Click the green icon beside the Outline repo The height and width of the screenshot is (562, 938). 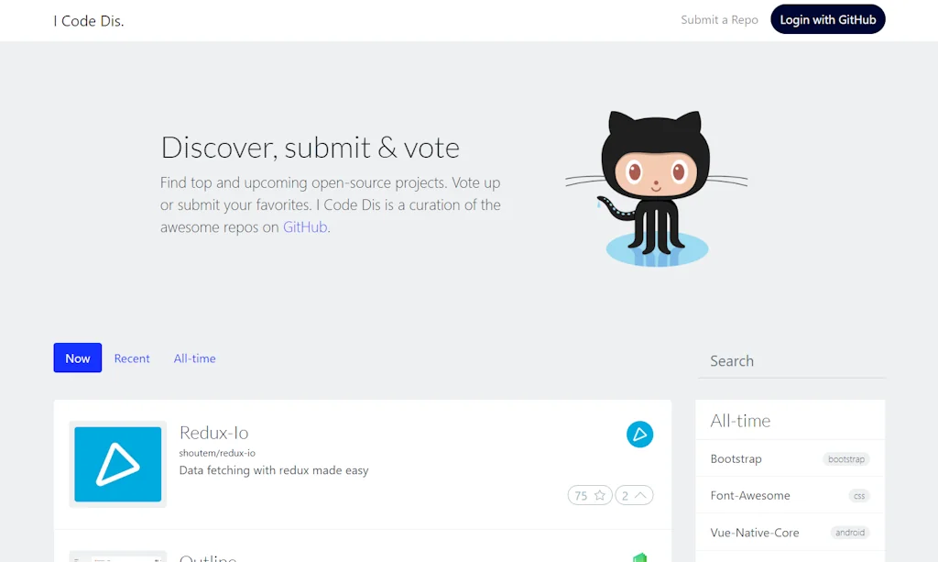(x=639, y=556)
